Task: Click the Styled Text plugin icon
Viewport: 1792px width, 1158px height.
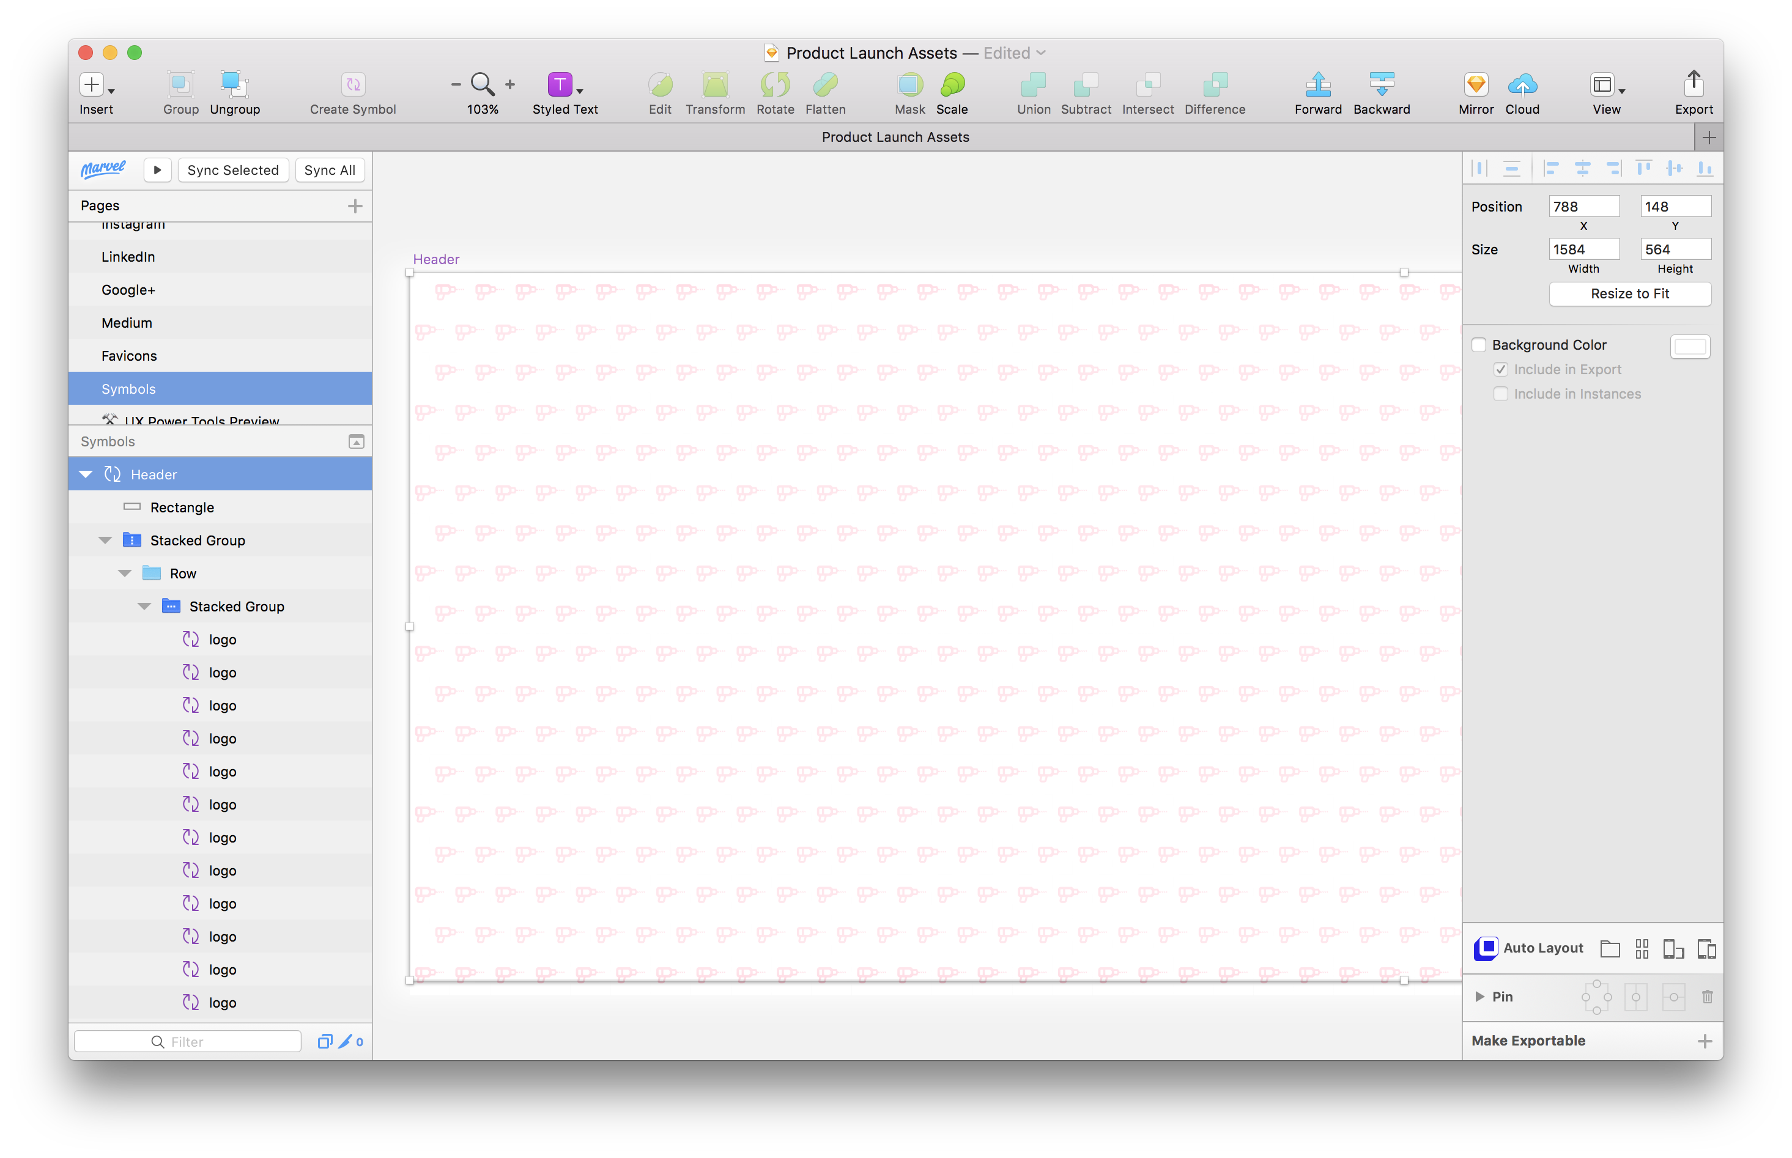Action: point(560,84)
